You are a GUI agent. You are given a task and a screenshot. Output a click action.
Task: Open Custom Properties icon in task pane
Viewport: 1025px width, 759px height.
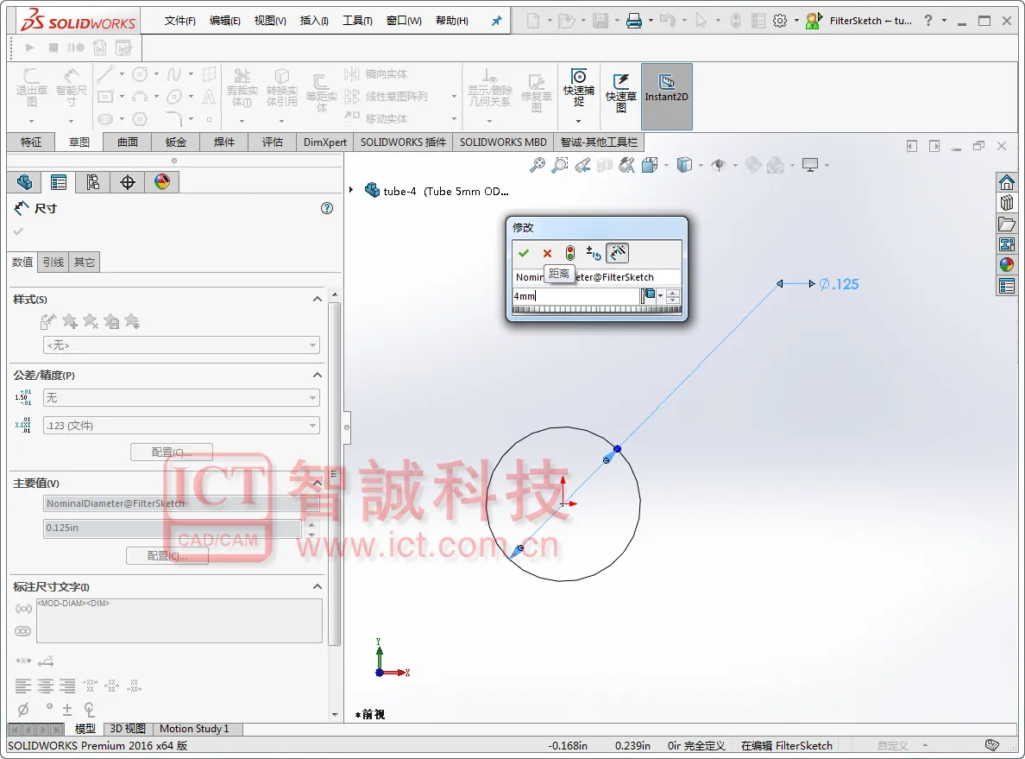(x=1007, y=286)
